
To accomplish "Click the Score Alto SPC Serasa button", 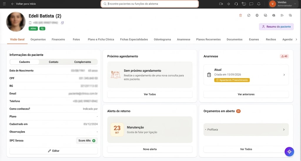I will pyautogui.click(x=87, y=141).
